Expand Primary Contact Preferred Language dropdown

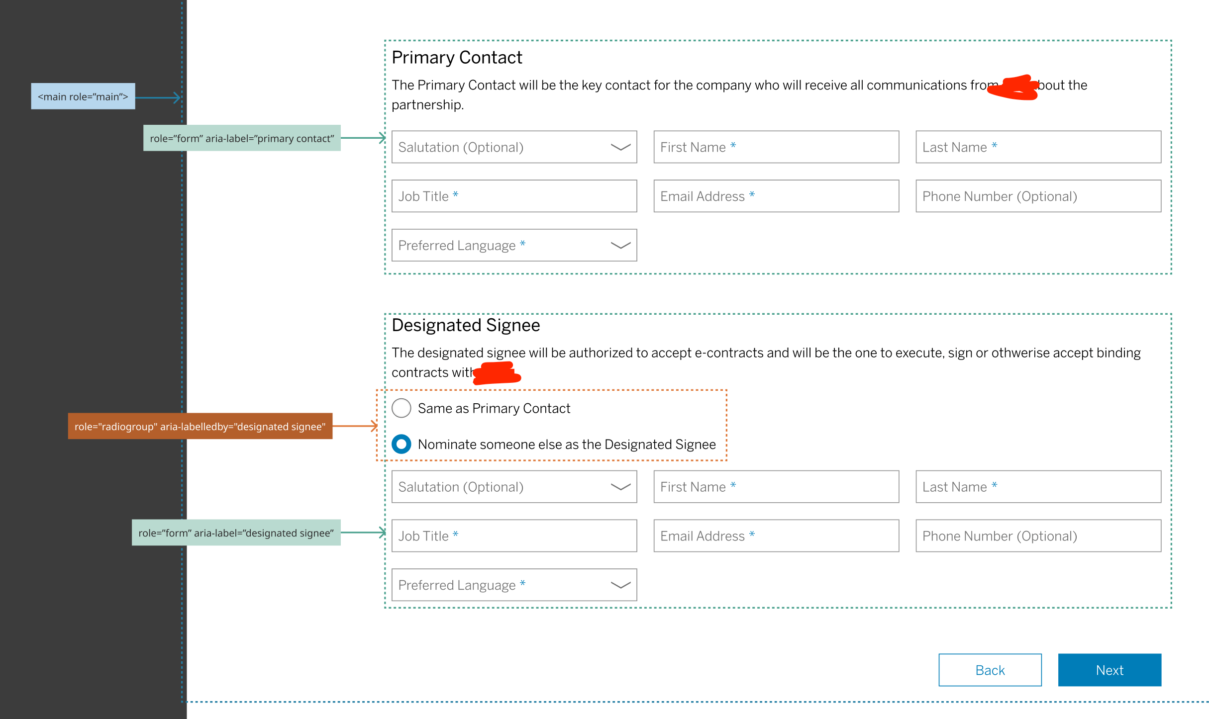pyautogui.click(x=514, y=245)
